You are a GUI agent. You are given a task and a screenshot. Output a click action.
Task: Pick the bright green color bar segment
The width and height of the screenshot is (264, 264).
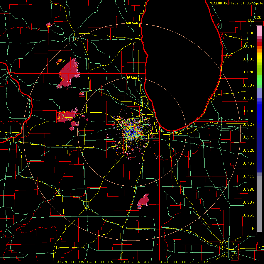pyautogui.click(x=259, y=80)
